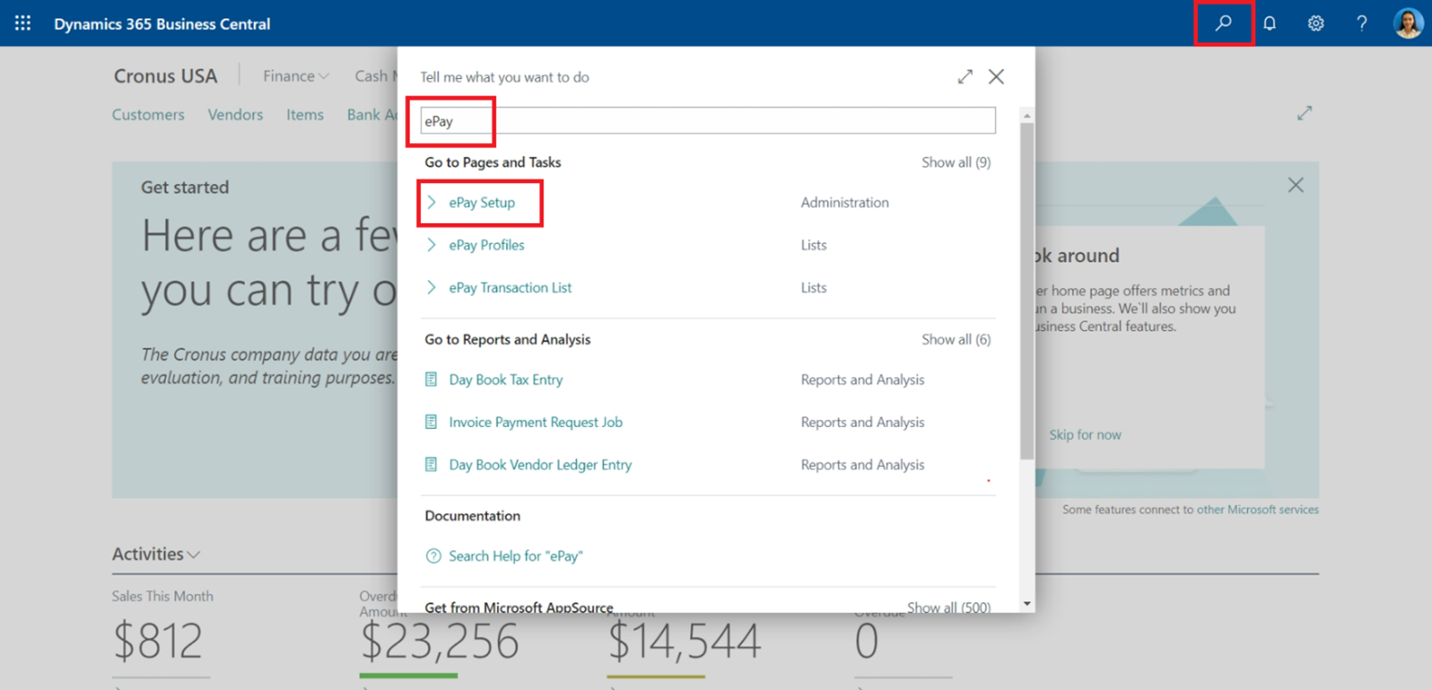Click the document icon beside Invoice Payment Request Job
Viewport: 1432px width, 690px height.
click(x=431, y=422)
